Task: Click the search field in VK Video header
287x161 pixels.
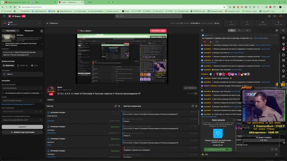Action: pyautogui.click(x=148, y=16)
